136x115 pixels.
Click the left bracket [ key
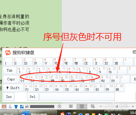pos(122,70)
